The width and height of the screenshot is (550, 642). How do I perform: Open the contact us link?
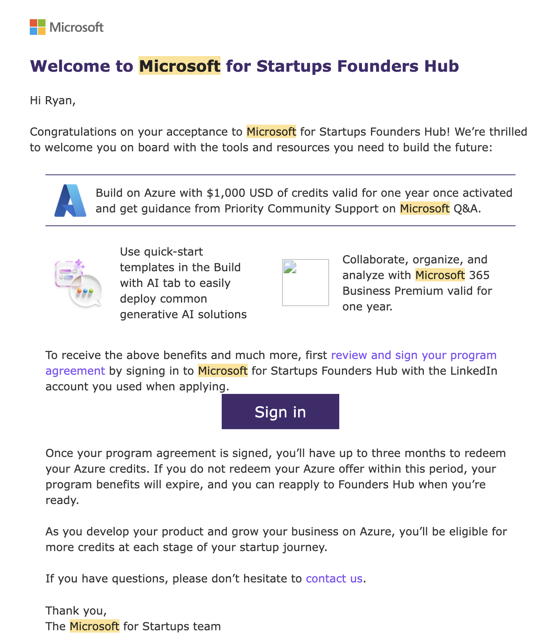tap(334, 579)
